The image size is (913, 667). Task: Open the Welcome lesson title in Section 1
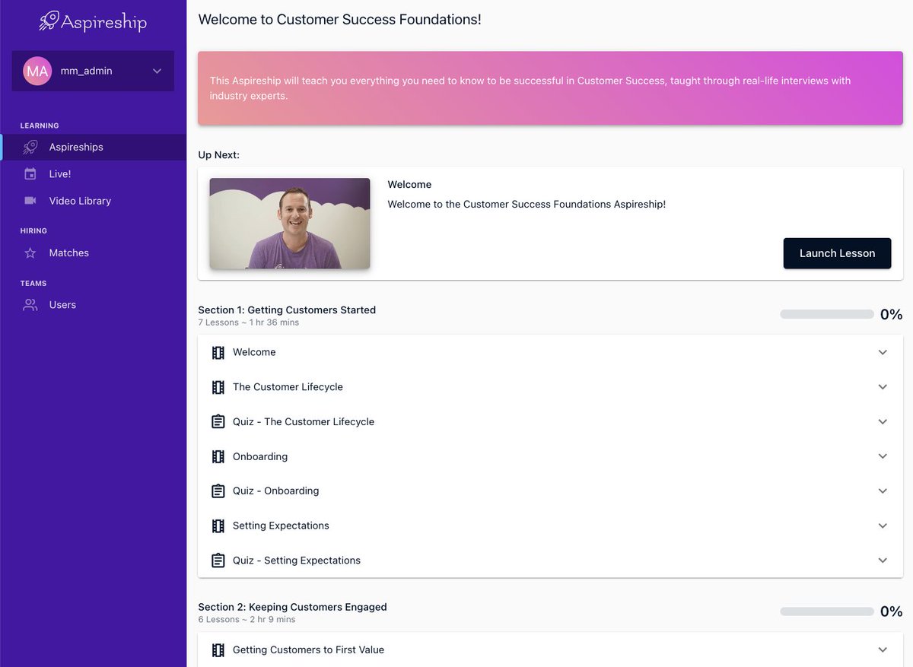pyautogui.click(x=254, y=352)
